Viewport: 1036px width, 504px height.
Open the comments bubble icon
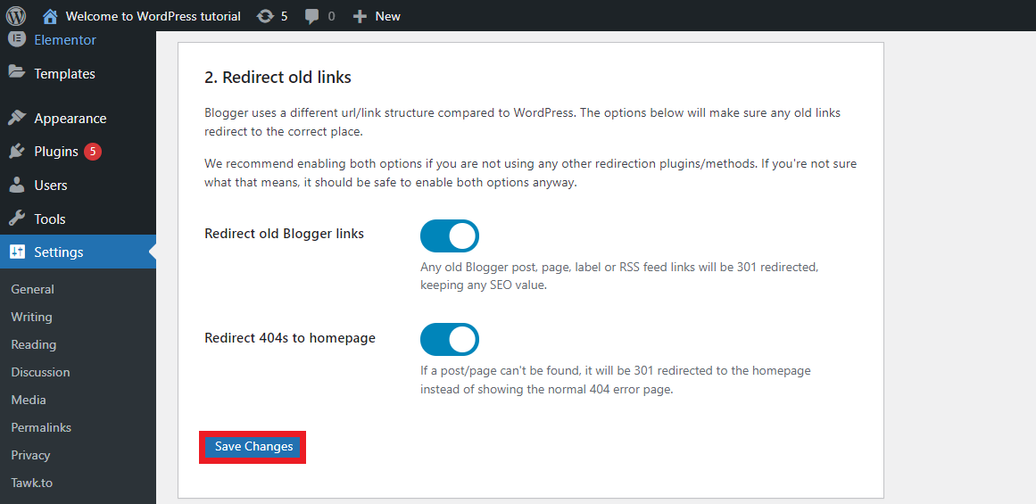(x=312, y=17)
